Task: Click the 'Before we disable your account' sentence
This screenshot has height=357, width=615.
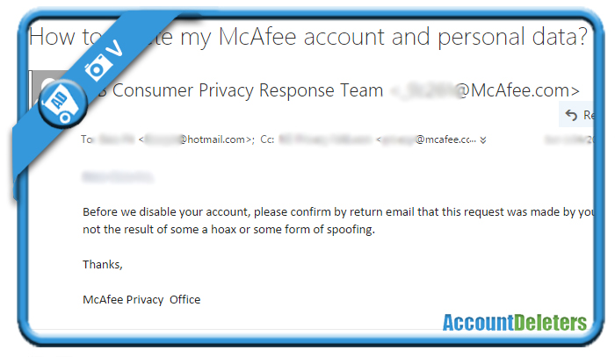Action: click(338, 211)
